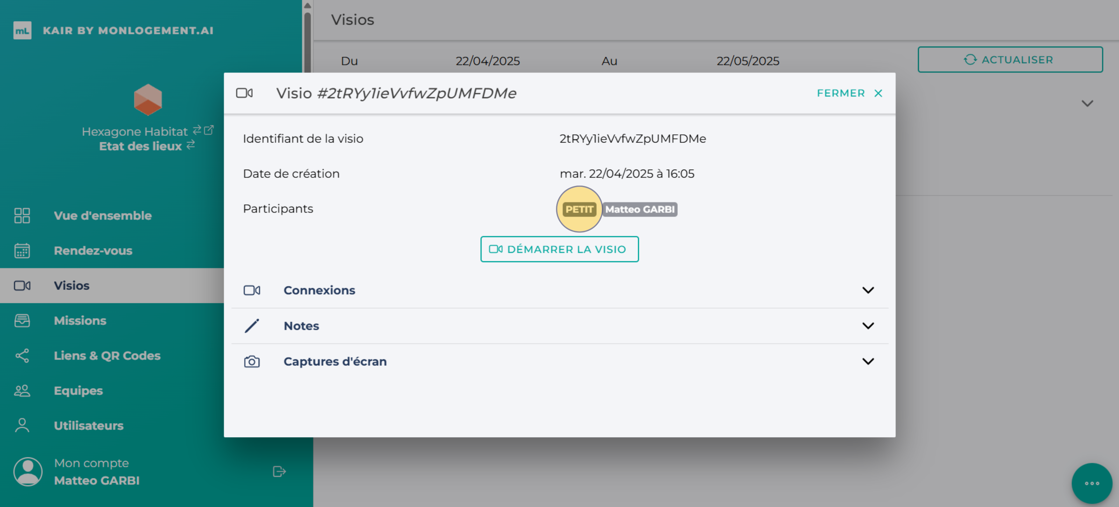Viewport: 1119px width, 507px height.
Task: Click the Hexagone Habitat hexagon logo
Action: click(x=148, y=100)
